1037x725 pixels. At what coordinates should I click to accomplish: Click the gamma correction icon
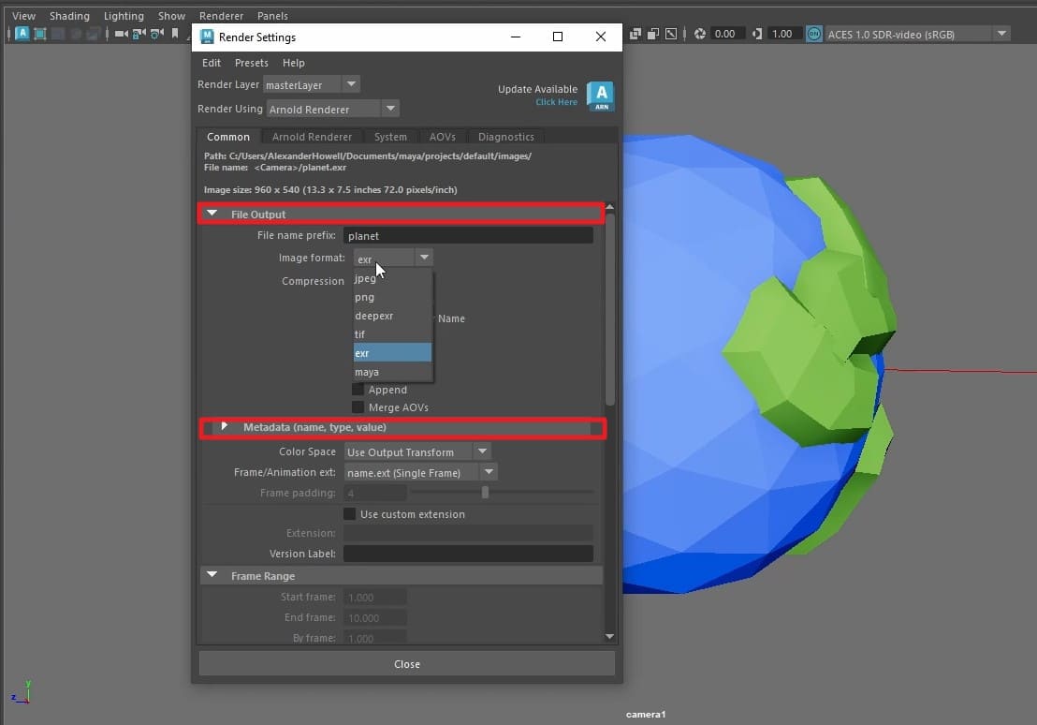point(758,34)
